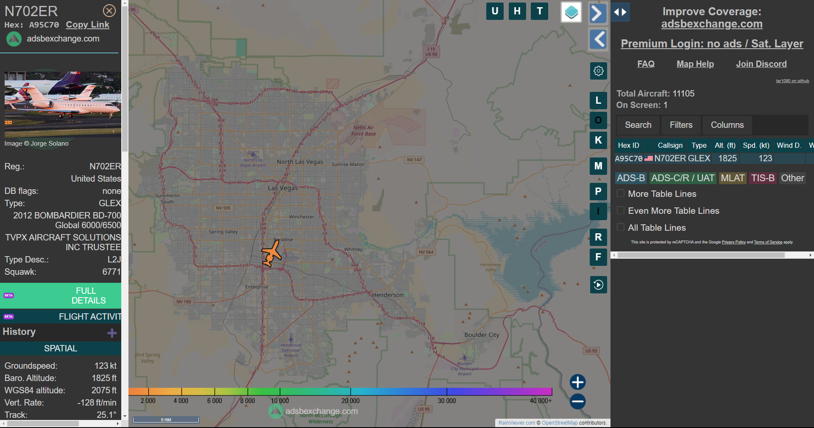Screen dimensions: 814x428
Task: Toggle the O map option
Action: [598, 120]
